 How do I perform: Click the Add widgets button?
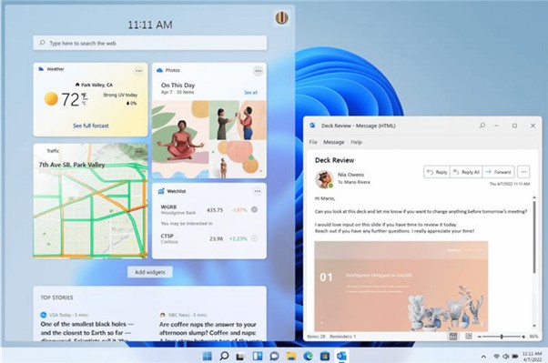pos(150,272)
